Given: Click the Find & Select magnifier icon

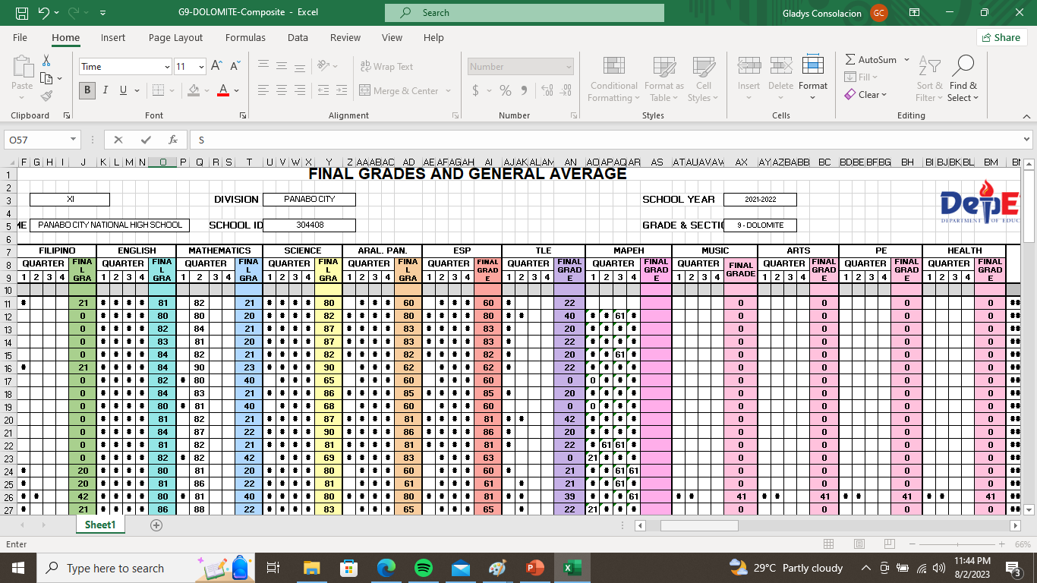Looking at the screenshot, I should click(963, 66).
